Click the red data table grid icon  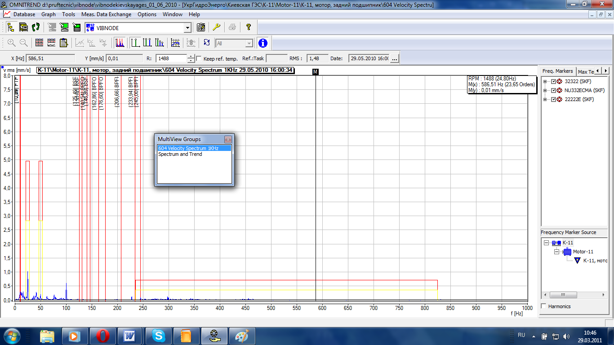pos(40,43)
